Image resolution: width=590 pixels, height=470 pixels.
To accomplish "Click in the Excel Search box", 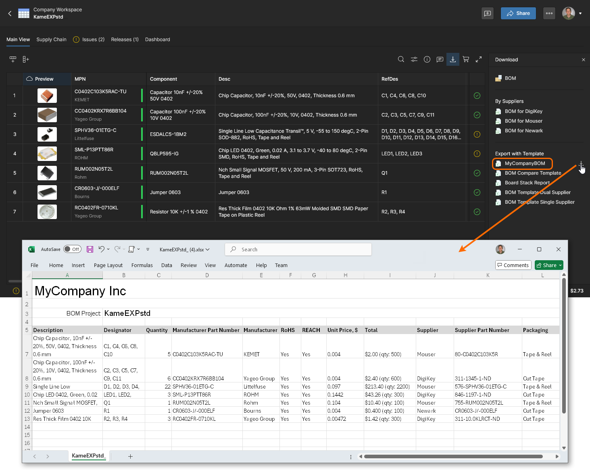I will coord(298,249).
